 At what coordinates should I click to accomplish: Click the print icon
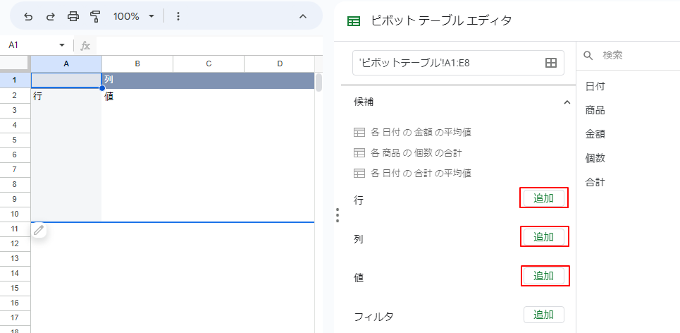coord(73,16)
